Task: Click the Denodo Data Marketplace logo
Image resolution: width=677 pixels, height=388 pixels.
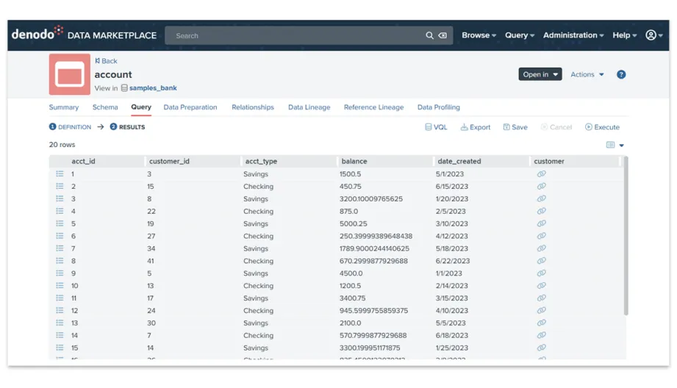Action: (84, 34)
